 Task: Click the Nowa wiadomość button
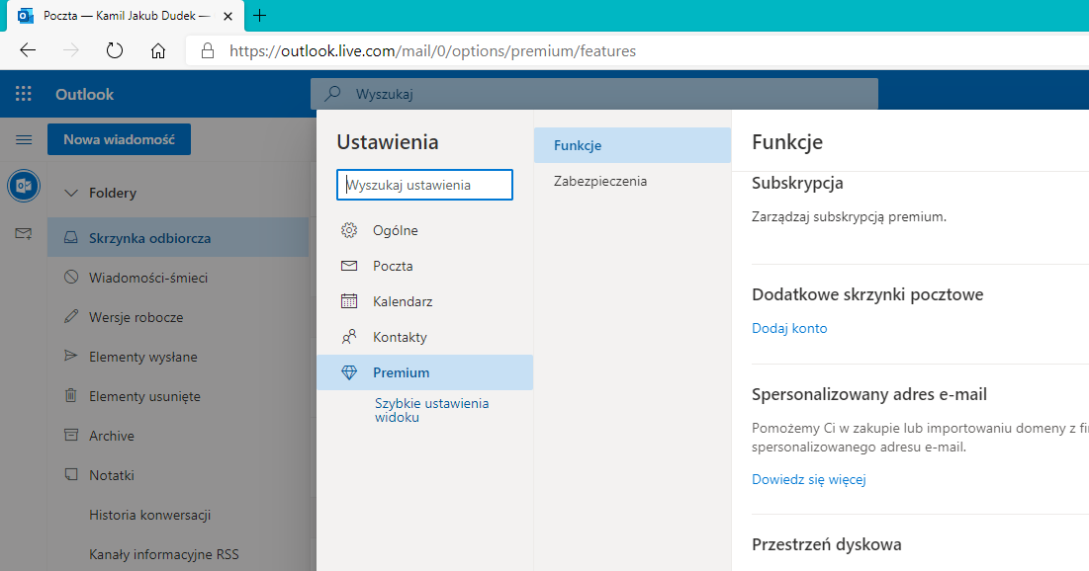point(119,139)
